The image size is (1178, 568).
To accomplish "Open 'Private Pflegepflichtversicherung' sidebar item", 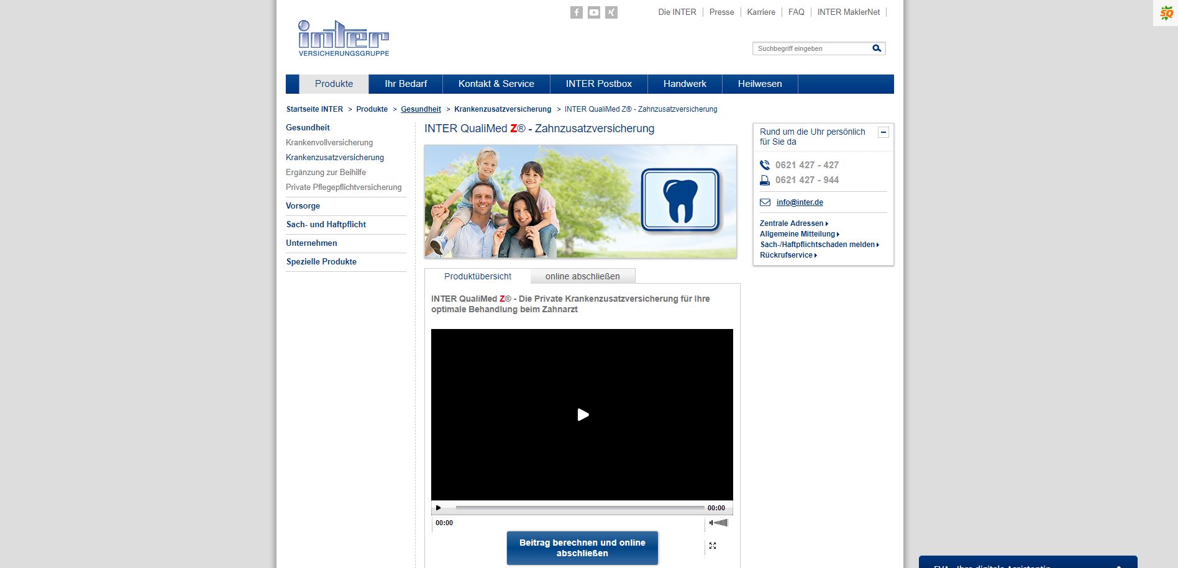I will 344,187.
